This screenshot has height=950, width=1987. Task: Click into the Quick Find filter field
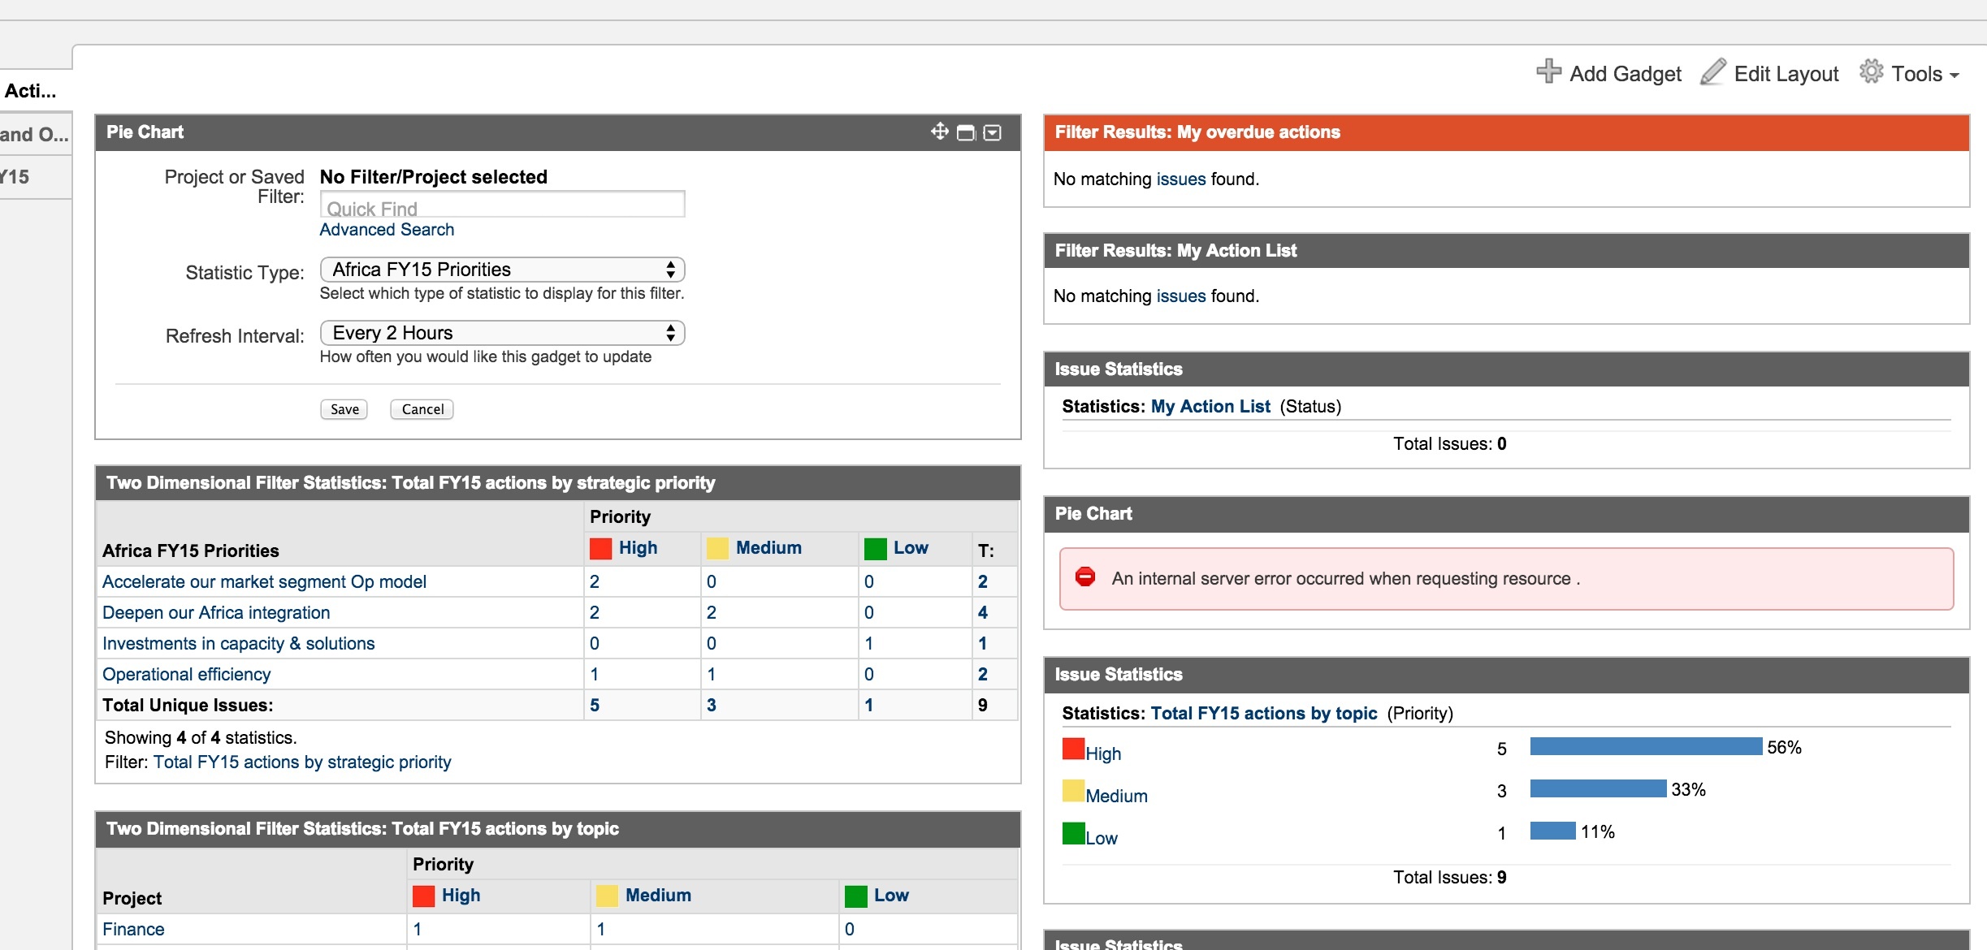[502, 205]
